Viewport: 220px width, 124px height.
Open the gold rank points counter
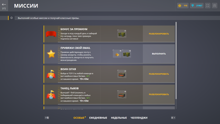183,6
